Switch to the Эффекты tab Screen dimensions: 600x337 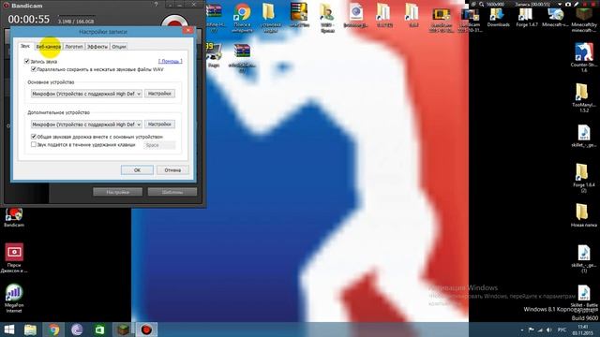pyautogui.click(x=97, y=47)
